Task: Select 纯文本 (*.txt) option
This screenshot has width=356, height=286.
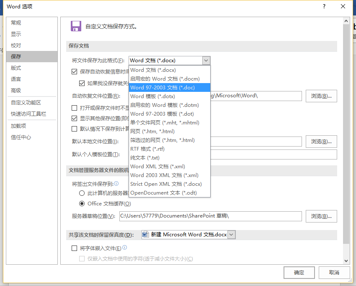Action: [169, 158]
